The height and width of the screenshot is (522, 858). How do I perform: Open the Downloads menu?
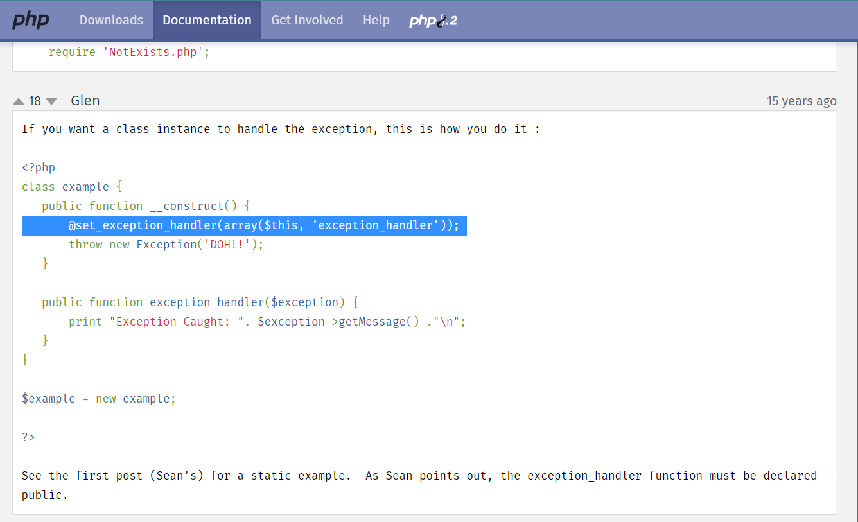111,20
